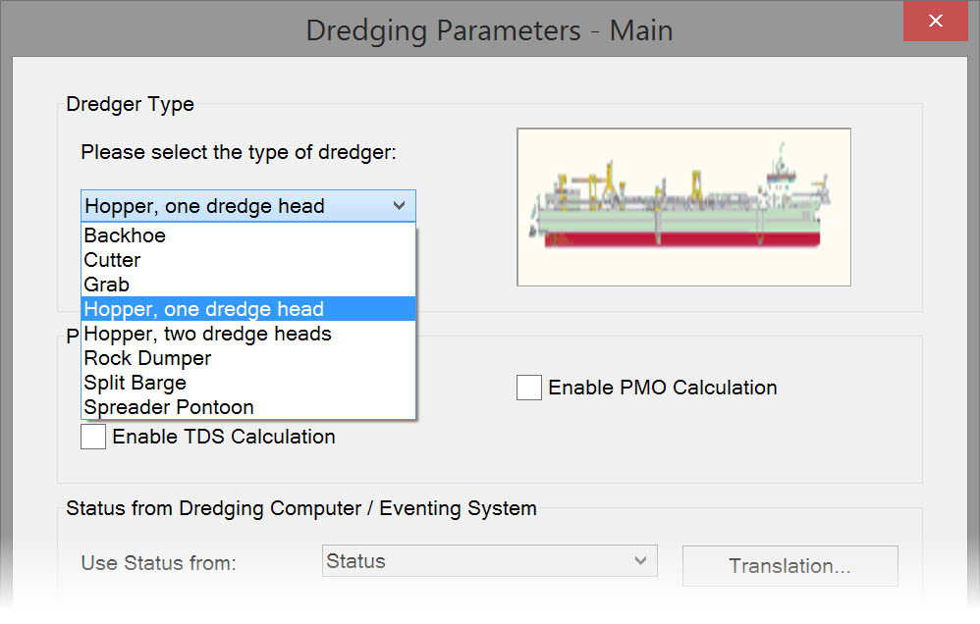Choose the Spreader Pontoon entry

click(169, 407)
